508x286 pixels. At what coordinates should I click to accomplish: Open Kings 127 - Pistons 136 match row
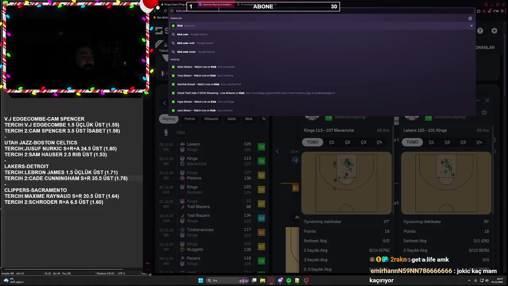coord(212,176)
